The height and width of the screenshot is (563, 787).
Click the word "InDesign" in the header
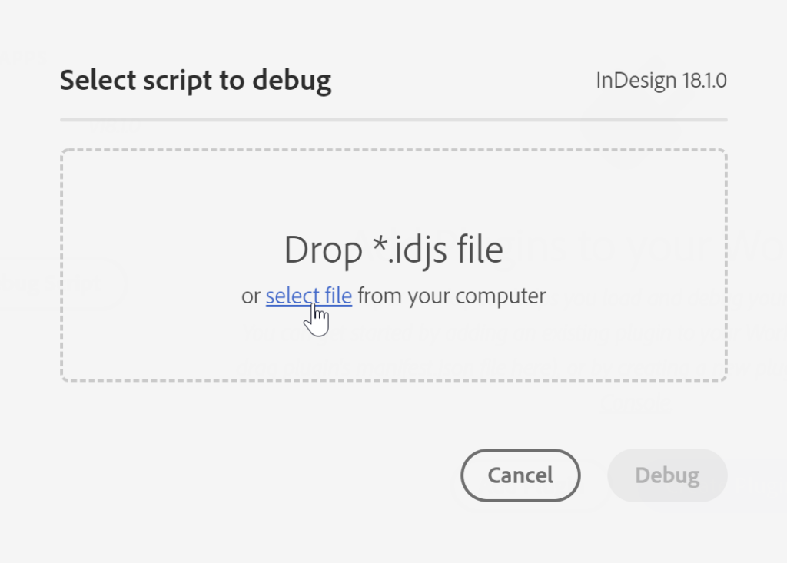(x=625, y=80)
